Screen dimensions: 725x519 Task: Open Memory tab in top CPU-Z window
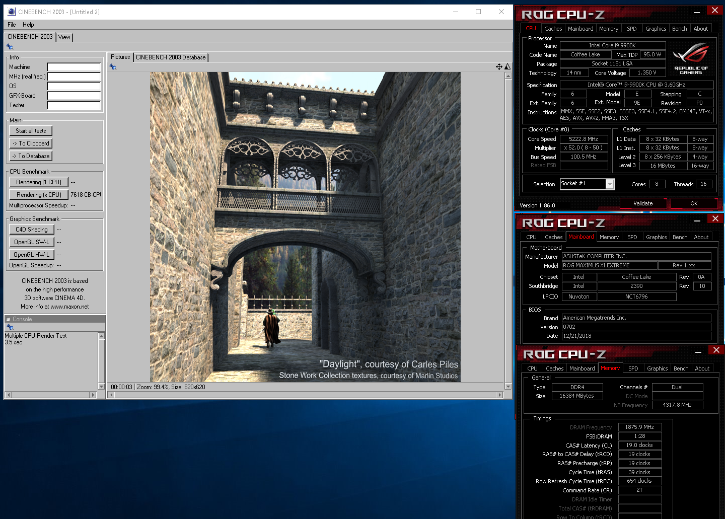(x=609, y=29)
